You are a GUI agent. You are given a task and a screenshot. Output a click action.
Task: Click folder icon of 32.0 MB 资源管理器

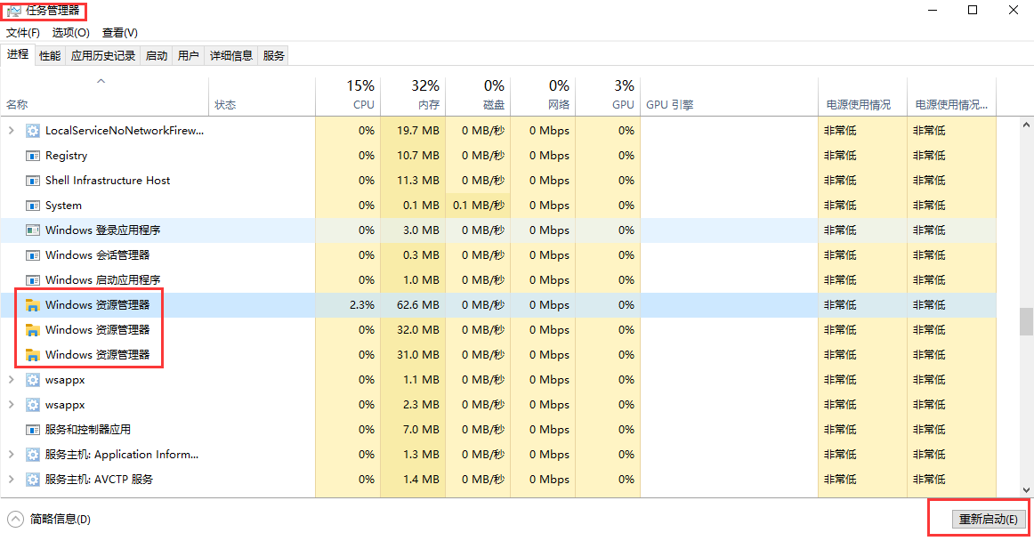click(x=32, y=330)
